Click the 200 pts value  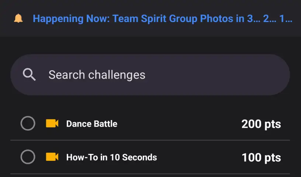click(261, 124)
